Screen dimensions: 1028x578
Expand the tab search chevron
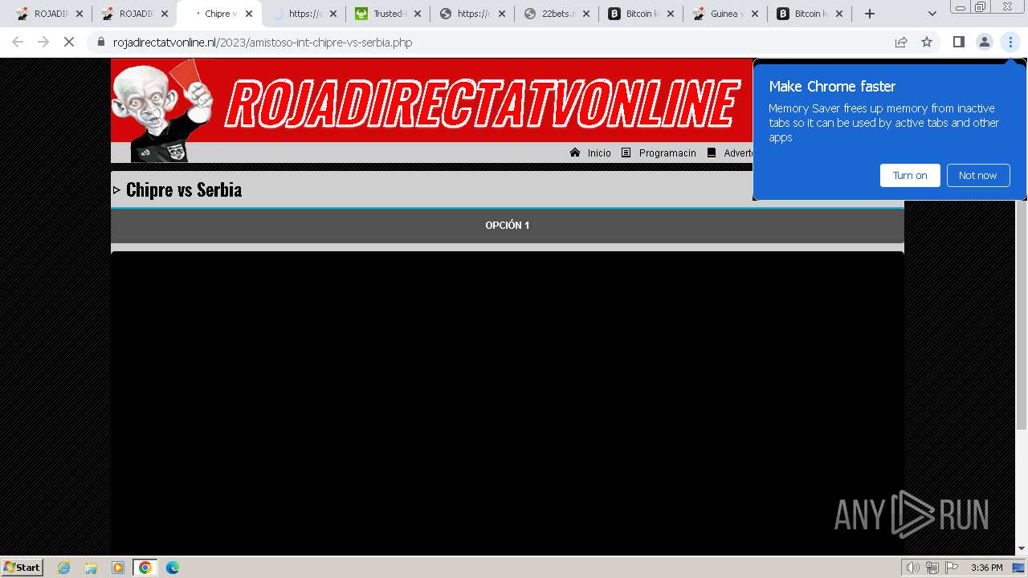click(932, 14)
